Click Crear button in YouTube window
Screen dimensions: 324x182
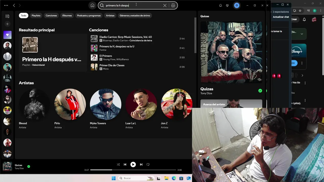tap(294, 19)
